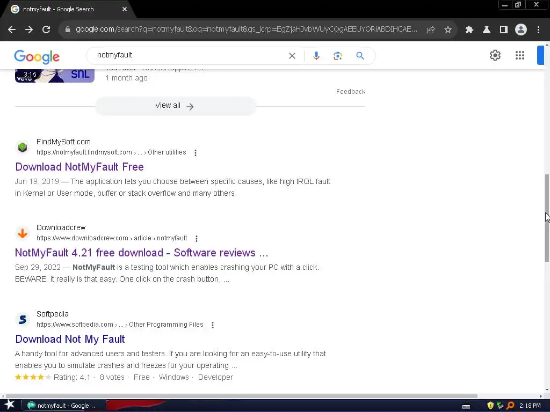Reload the Google search page

(46, 30)
